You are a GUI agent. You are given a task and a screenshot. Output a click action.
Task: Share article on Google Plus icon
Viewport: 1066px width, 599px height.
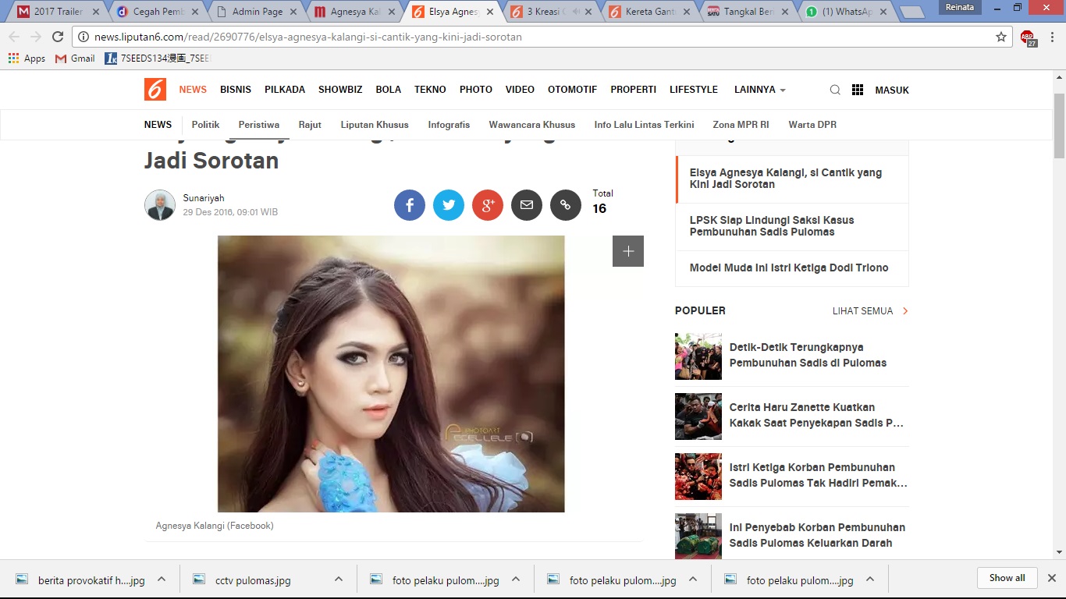[488, 205]
